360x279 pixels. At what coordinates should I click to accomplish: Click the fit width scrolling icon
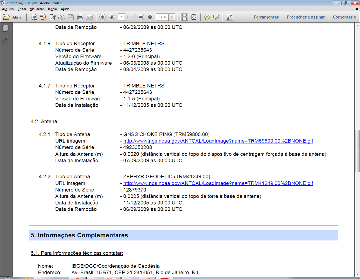coord(184,17)
